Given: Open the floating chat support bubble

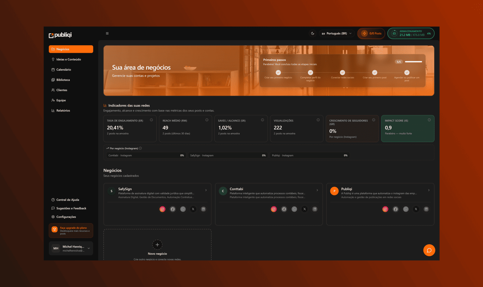Looking at the screenshot, I should coord(429,250).
